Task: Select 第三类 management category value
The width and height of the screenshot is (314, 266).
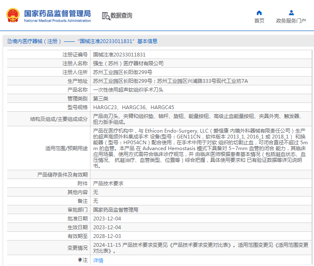Action: (101, 99)
